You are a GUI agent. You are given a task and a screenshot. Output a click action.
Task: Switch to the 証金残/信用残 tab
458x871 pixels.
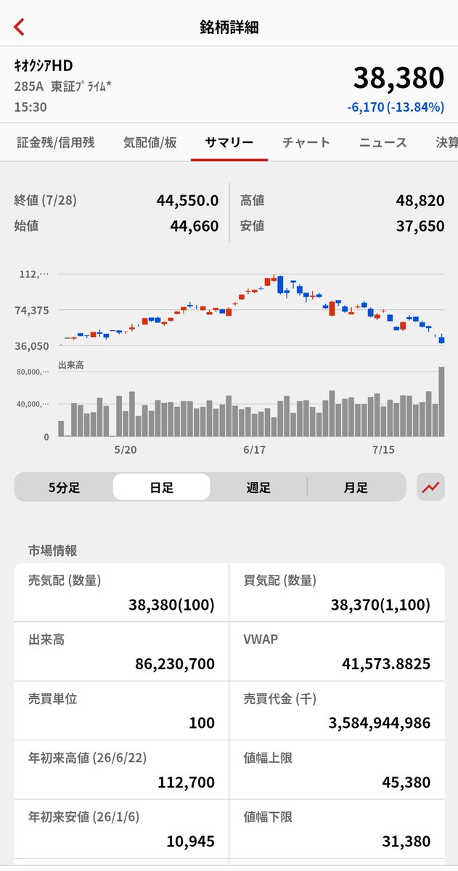(x=54, y=142)
